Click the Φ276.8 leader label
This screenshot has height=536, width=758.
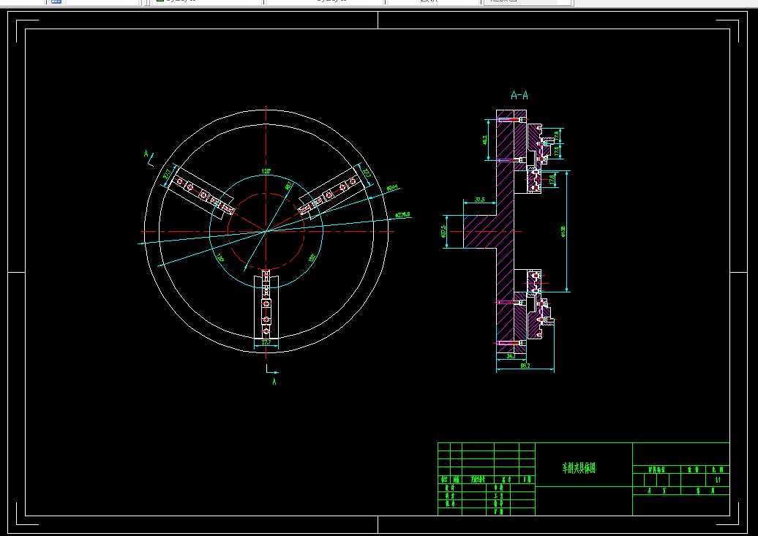pyautogui.click(x=402, y=214)
